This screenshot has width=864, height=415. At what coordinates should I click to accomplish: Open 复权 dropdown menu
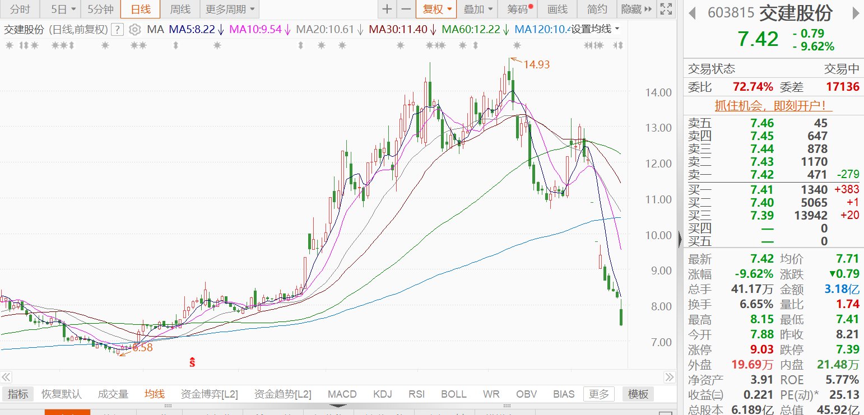click(x=436, y=9)
